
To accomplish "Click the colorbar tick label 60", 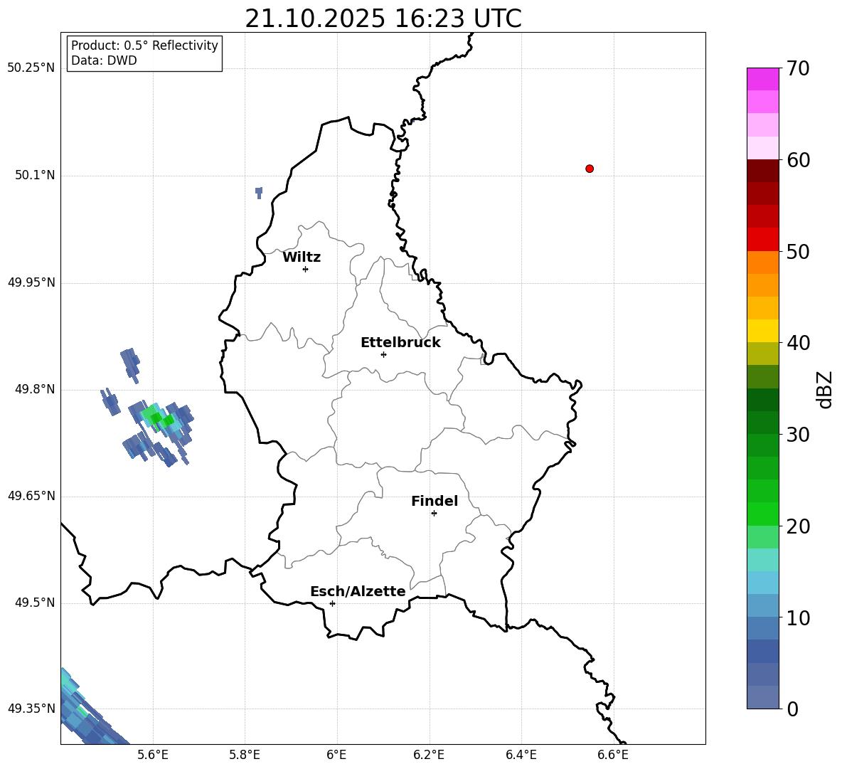I will coord(799,161).
